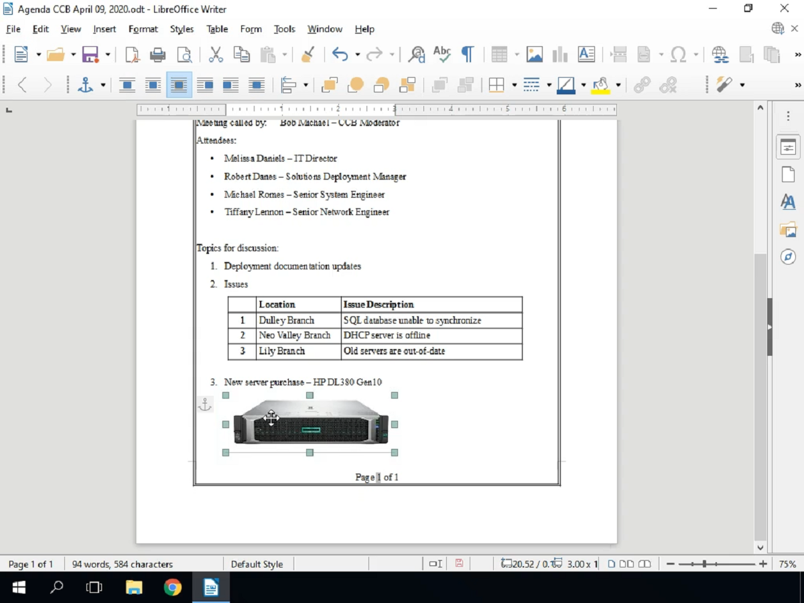
Task: Open the Tools menu
Action: click(285, 29)
